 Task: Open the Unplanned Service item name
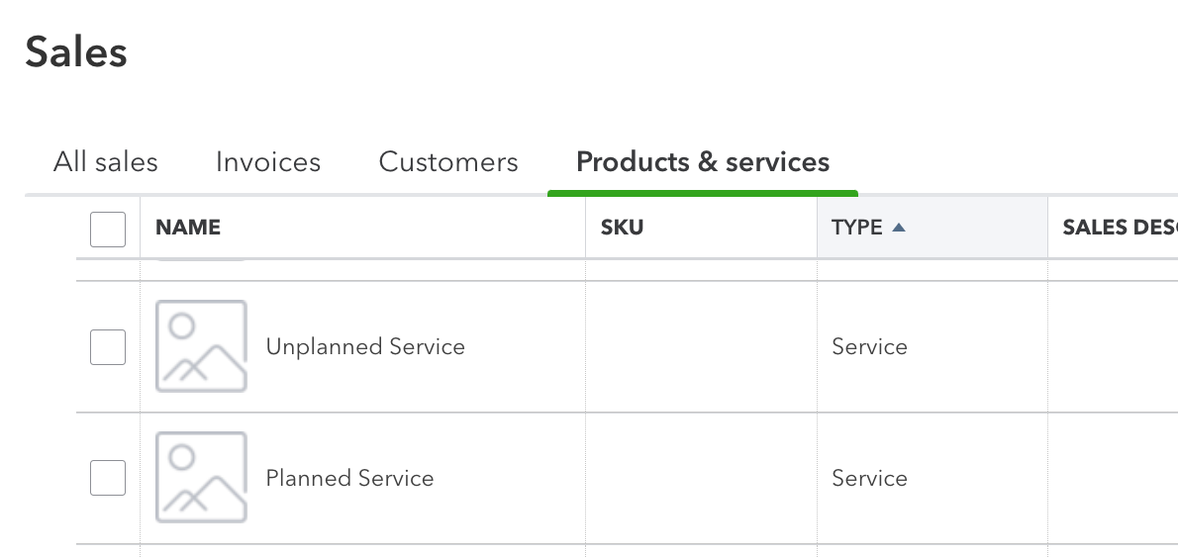(x=365, y=347)
